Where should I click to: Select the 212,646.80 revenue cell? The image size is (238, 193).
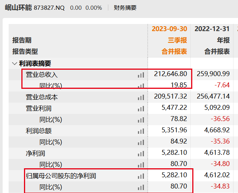tap(171, 74)
